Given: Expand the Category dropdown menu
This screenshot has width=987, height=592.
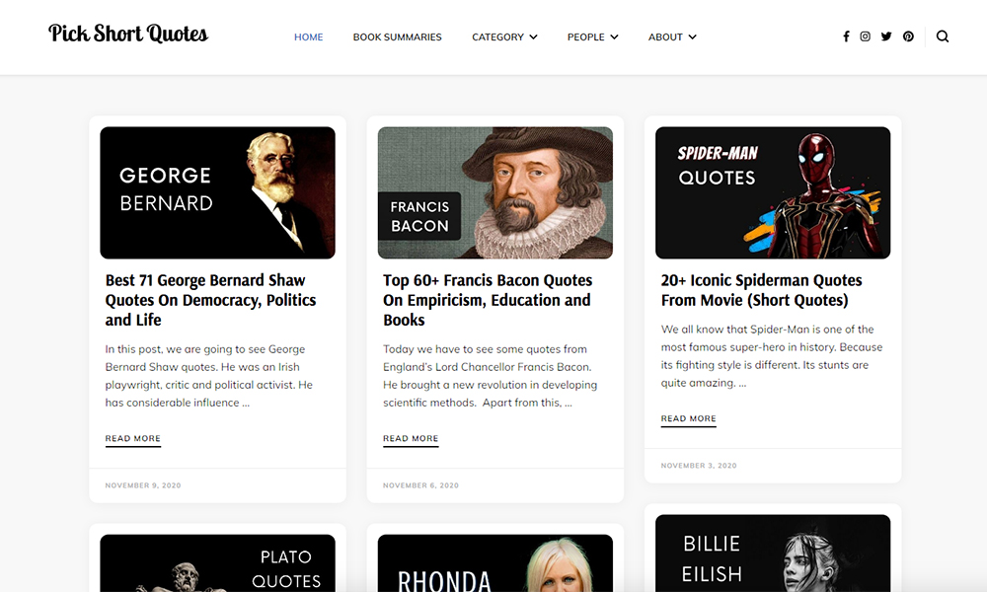Looking at the screenshot, I should tap(504, 37).
